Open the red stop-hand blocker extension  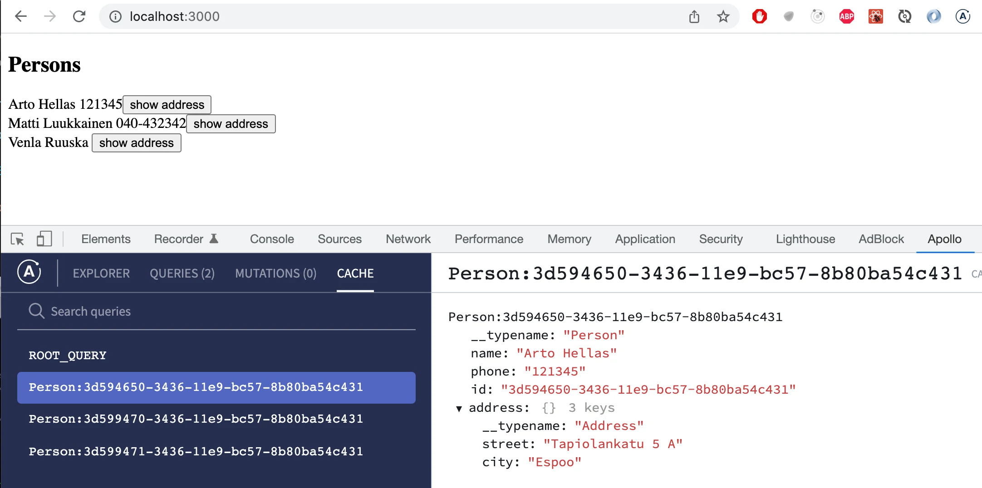760,17
